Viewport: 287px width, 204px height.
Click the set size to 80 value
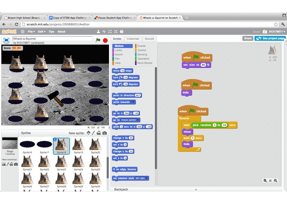[x=203, y=65]
